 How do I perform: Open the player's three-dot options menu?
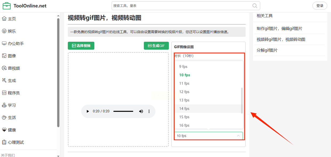pos(149,111)
